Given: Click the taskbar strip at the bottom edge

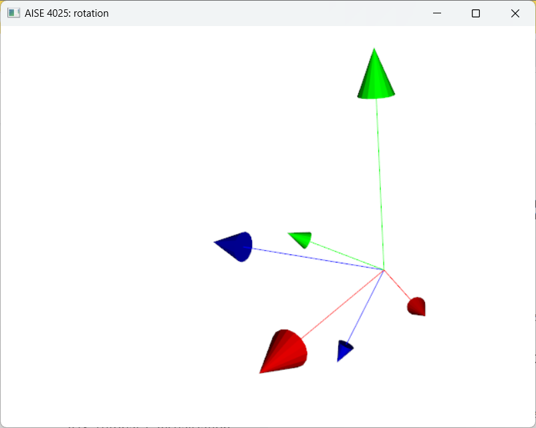Looking at the screenshot, I should pyautogui.click(x=267, y=425).
